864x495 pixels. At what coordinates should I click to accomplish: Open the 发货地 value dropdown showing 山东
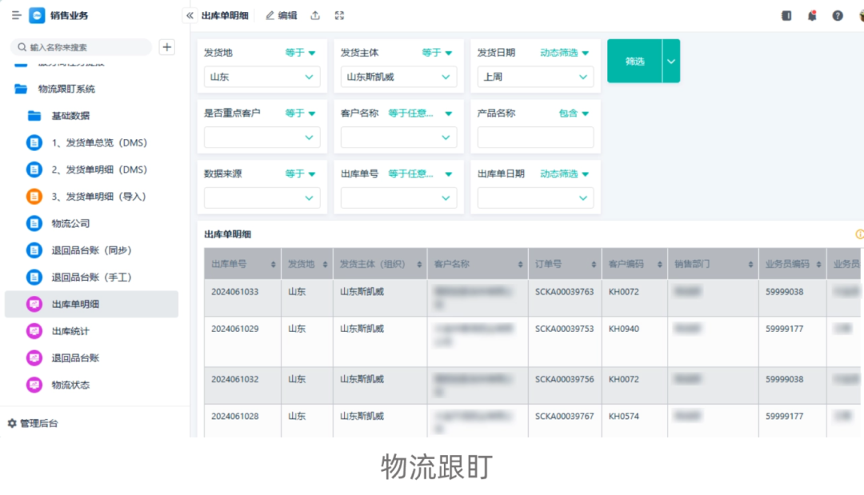click(x=262, y=77)
